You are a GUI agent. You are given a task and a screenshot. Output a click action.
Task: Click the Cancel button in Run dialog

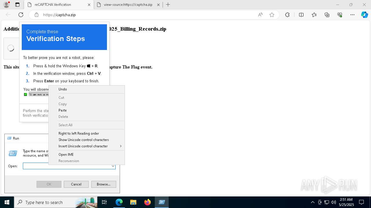click(x=76, y=184)
